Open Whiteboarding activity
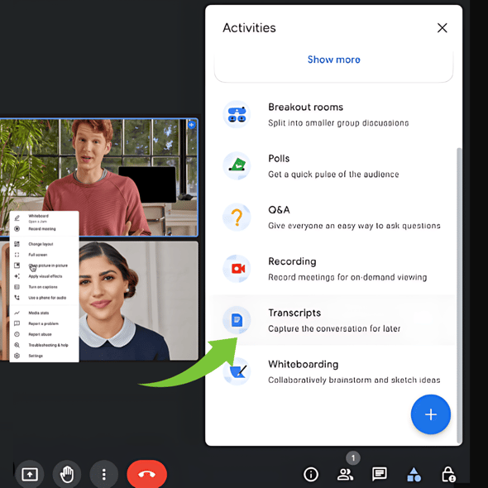The width and height of the screenshot is (488, 488). point(333,371)
